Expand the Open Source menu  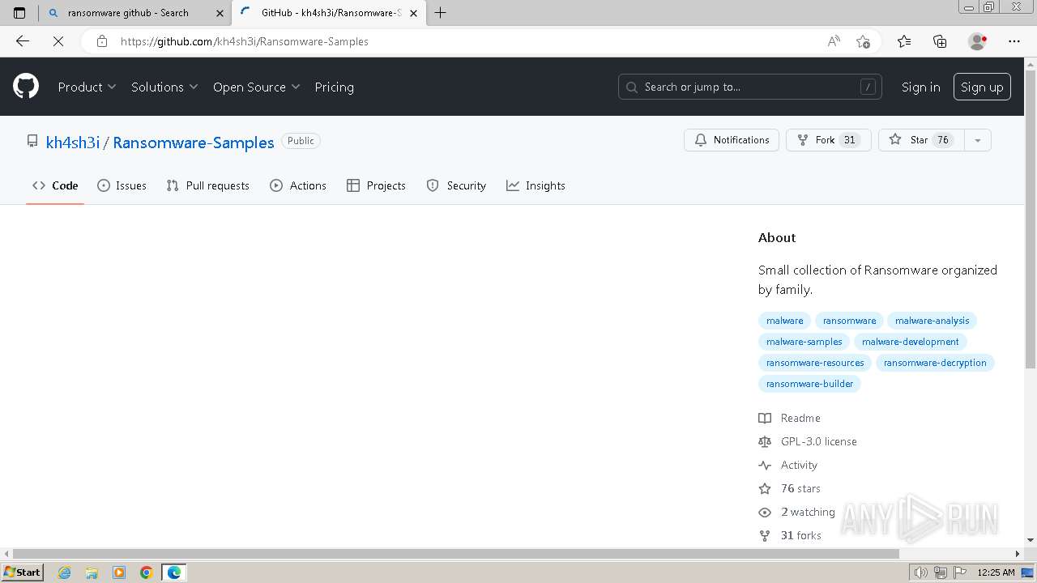256,87
